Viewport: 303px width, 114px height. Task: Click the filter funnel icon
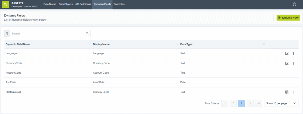click(7, 34)
